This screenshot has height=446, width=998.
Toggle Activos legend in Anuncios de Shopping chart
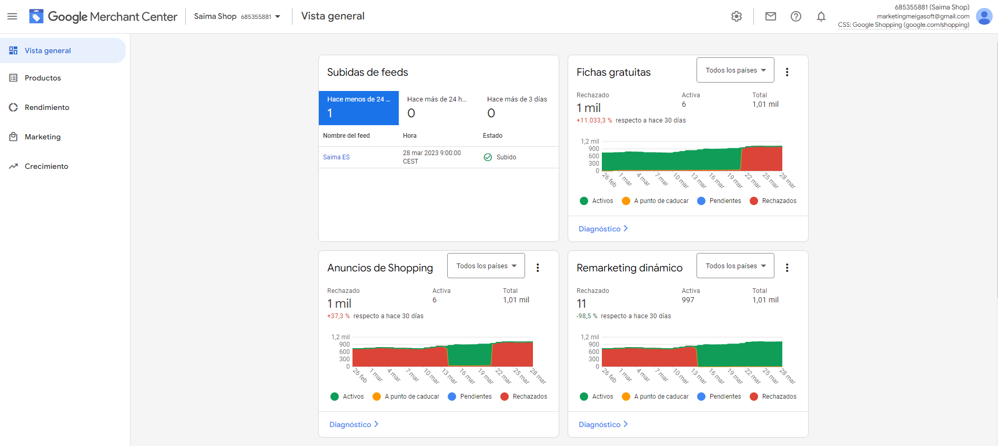coord(347,397)
